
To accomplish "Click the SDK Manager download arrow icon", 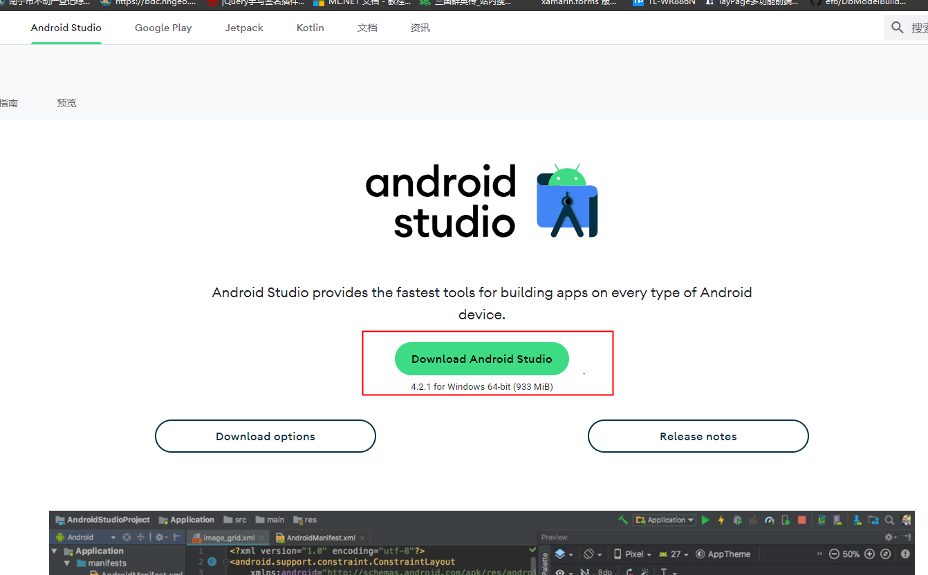I will coord(857,520).
